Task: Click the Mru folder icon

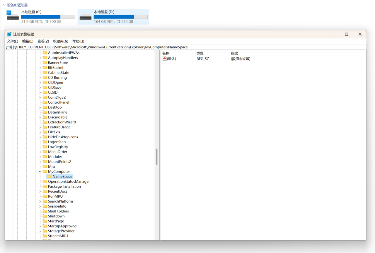Action: click(45, 167)
